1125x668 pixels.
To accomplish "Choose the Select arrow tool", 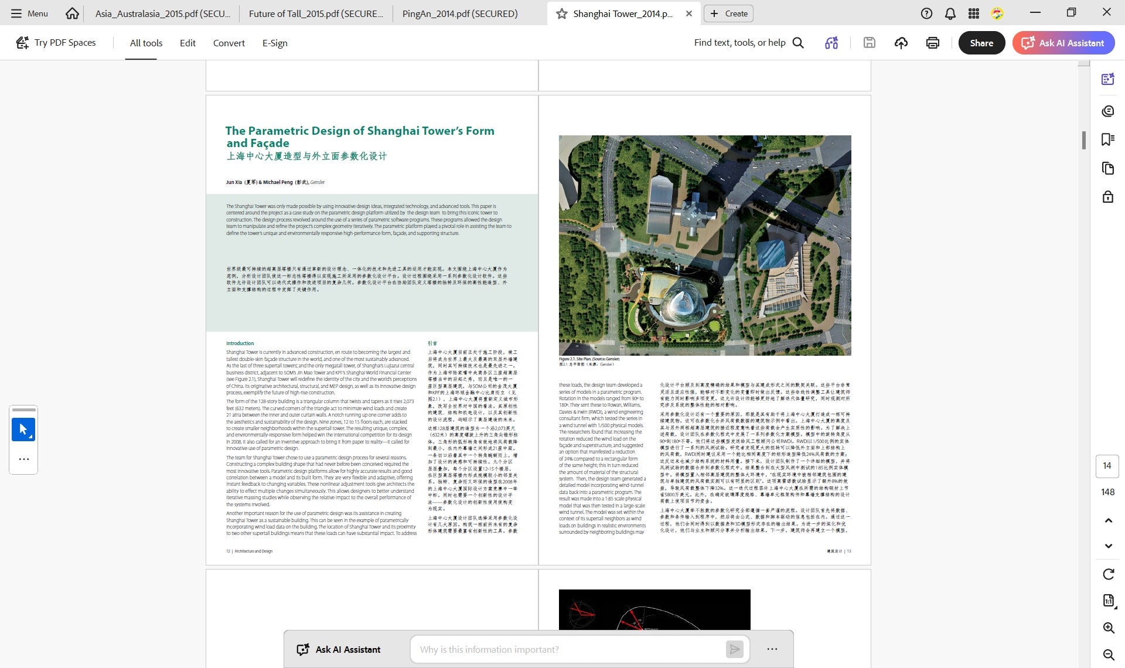I will pos(23,430).
